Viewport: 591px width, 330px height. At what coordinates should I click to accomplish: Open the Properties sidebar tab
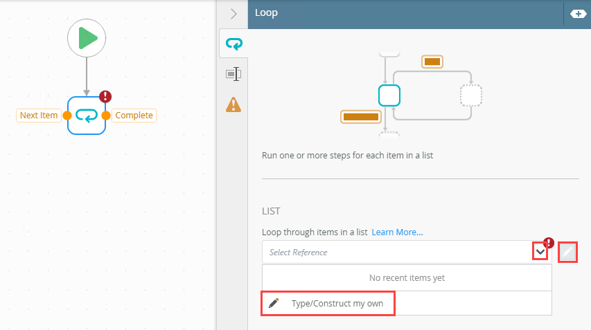tap(233, 74)
